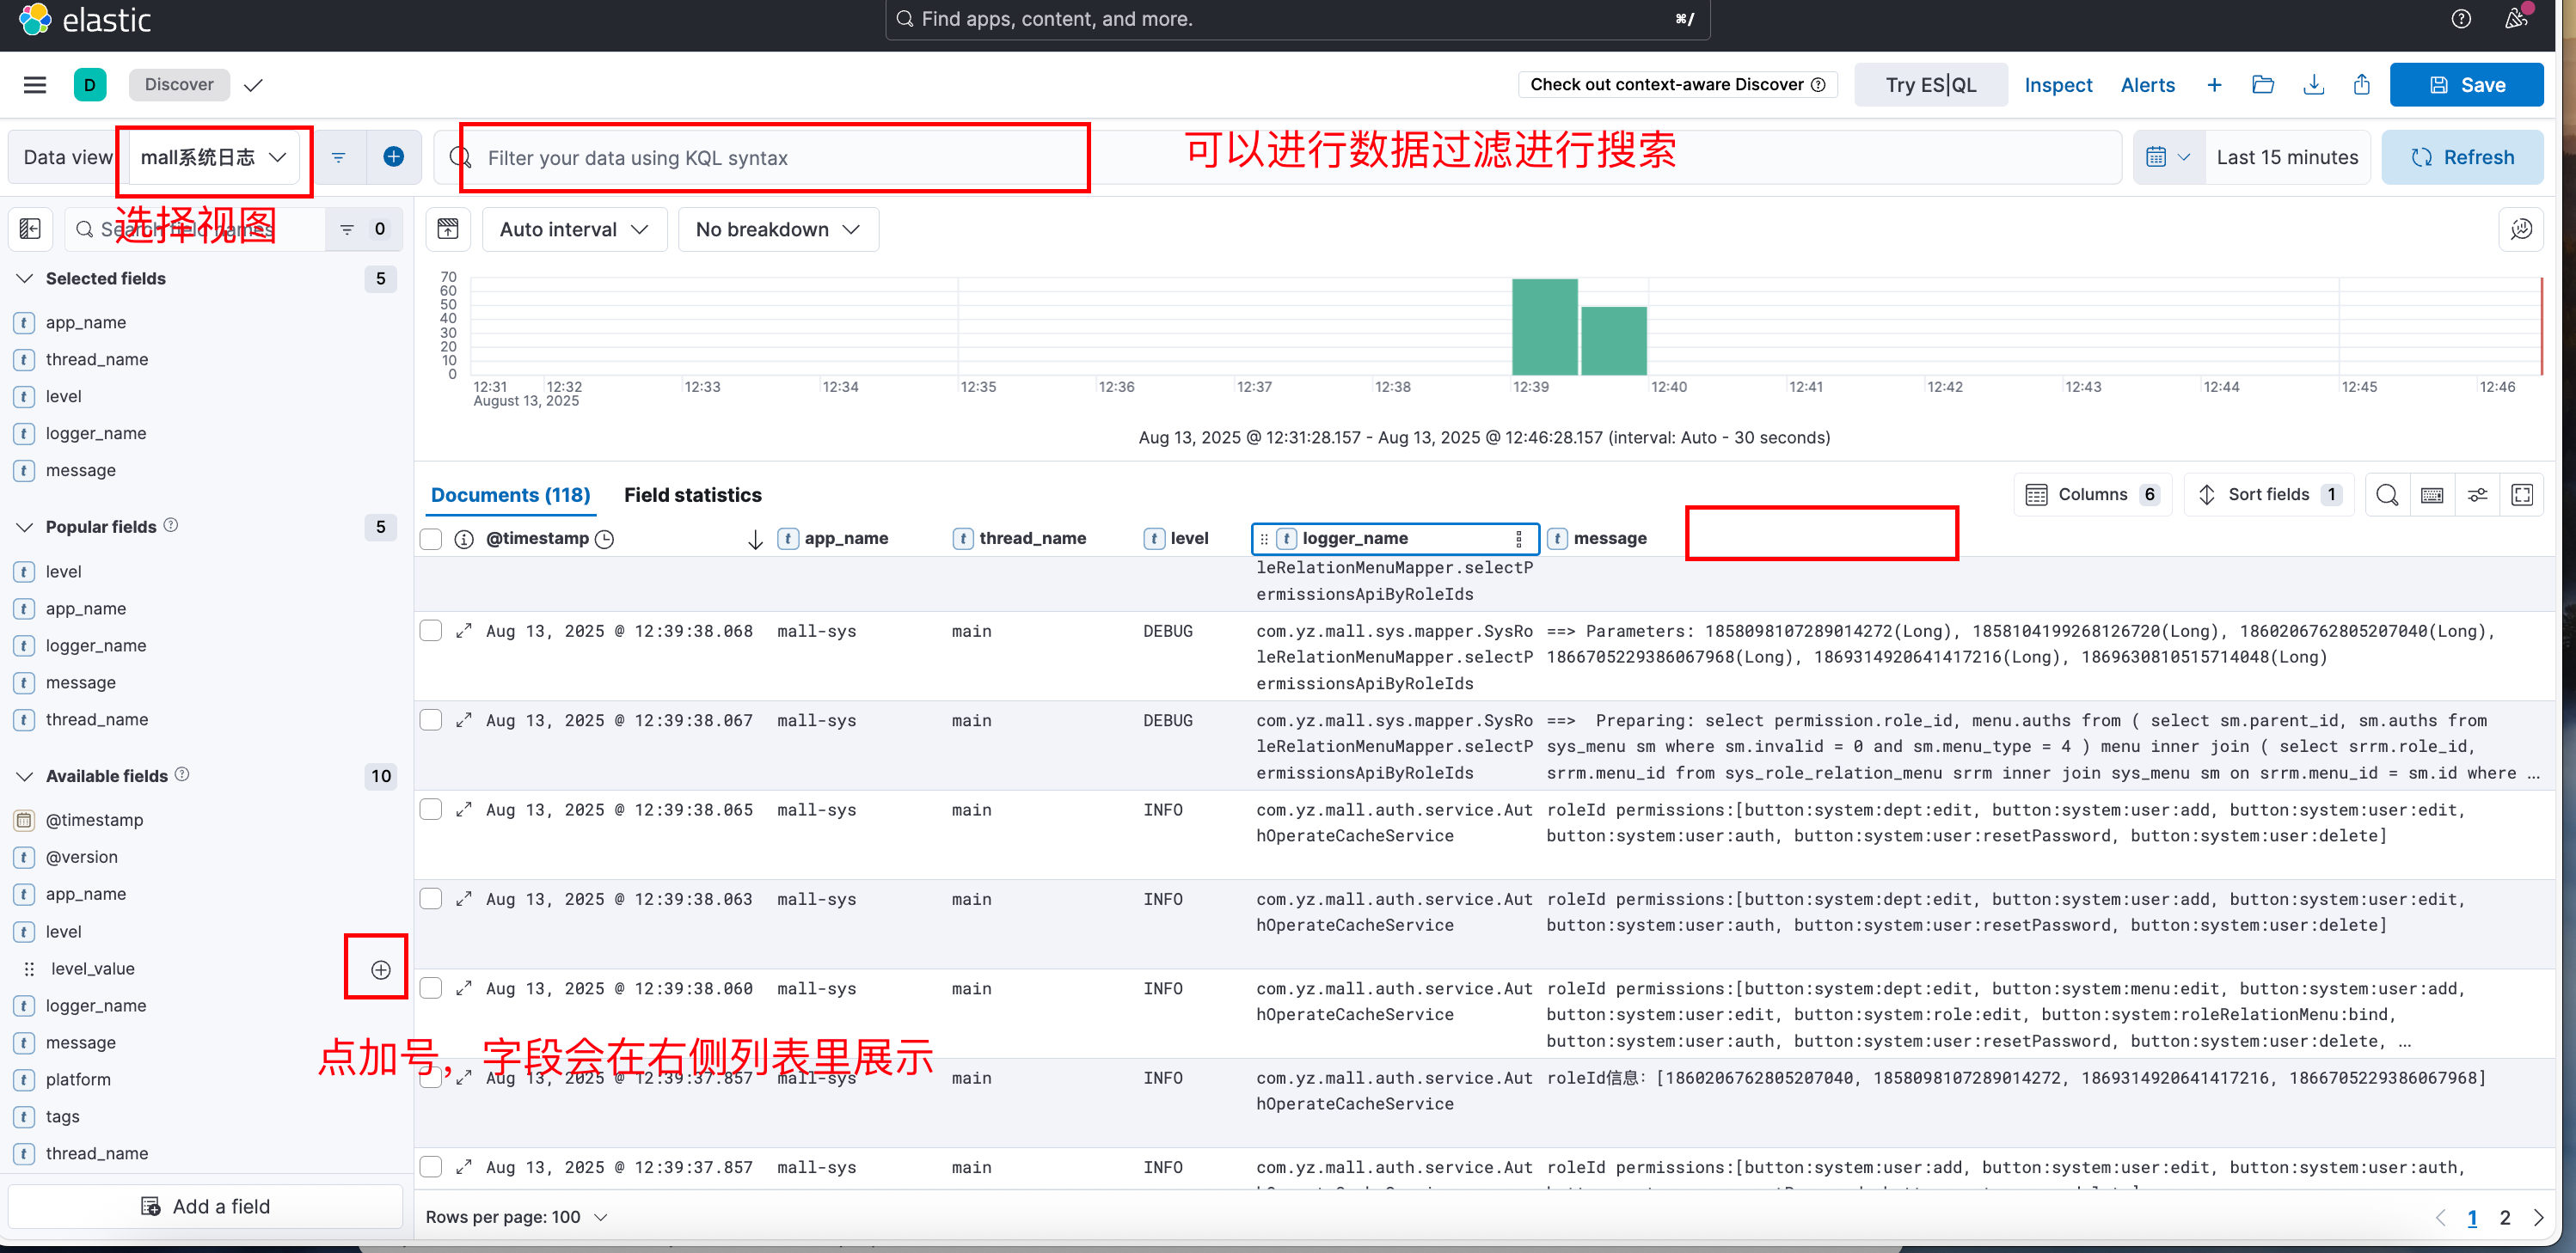Go to next results page arrow
The height and width of the screenshot is (1253, 2576).
2538,1217
